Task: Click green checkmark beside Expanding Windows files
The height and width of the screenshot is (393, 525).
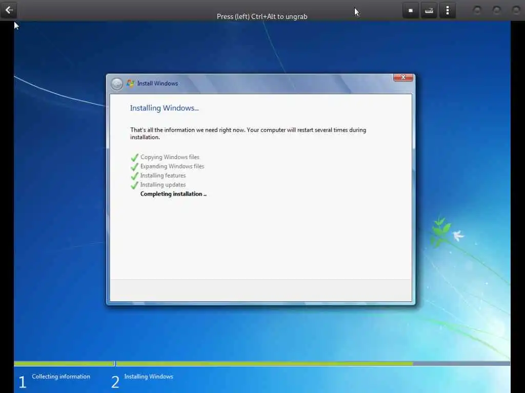Action: coord(135,166)
